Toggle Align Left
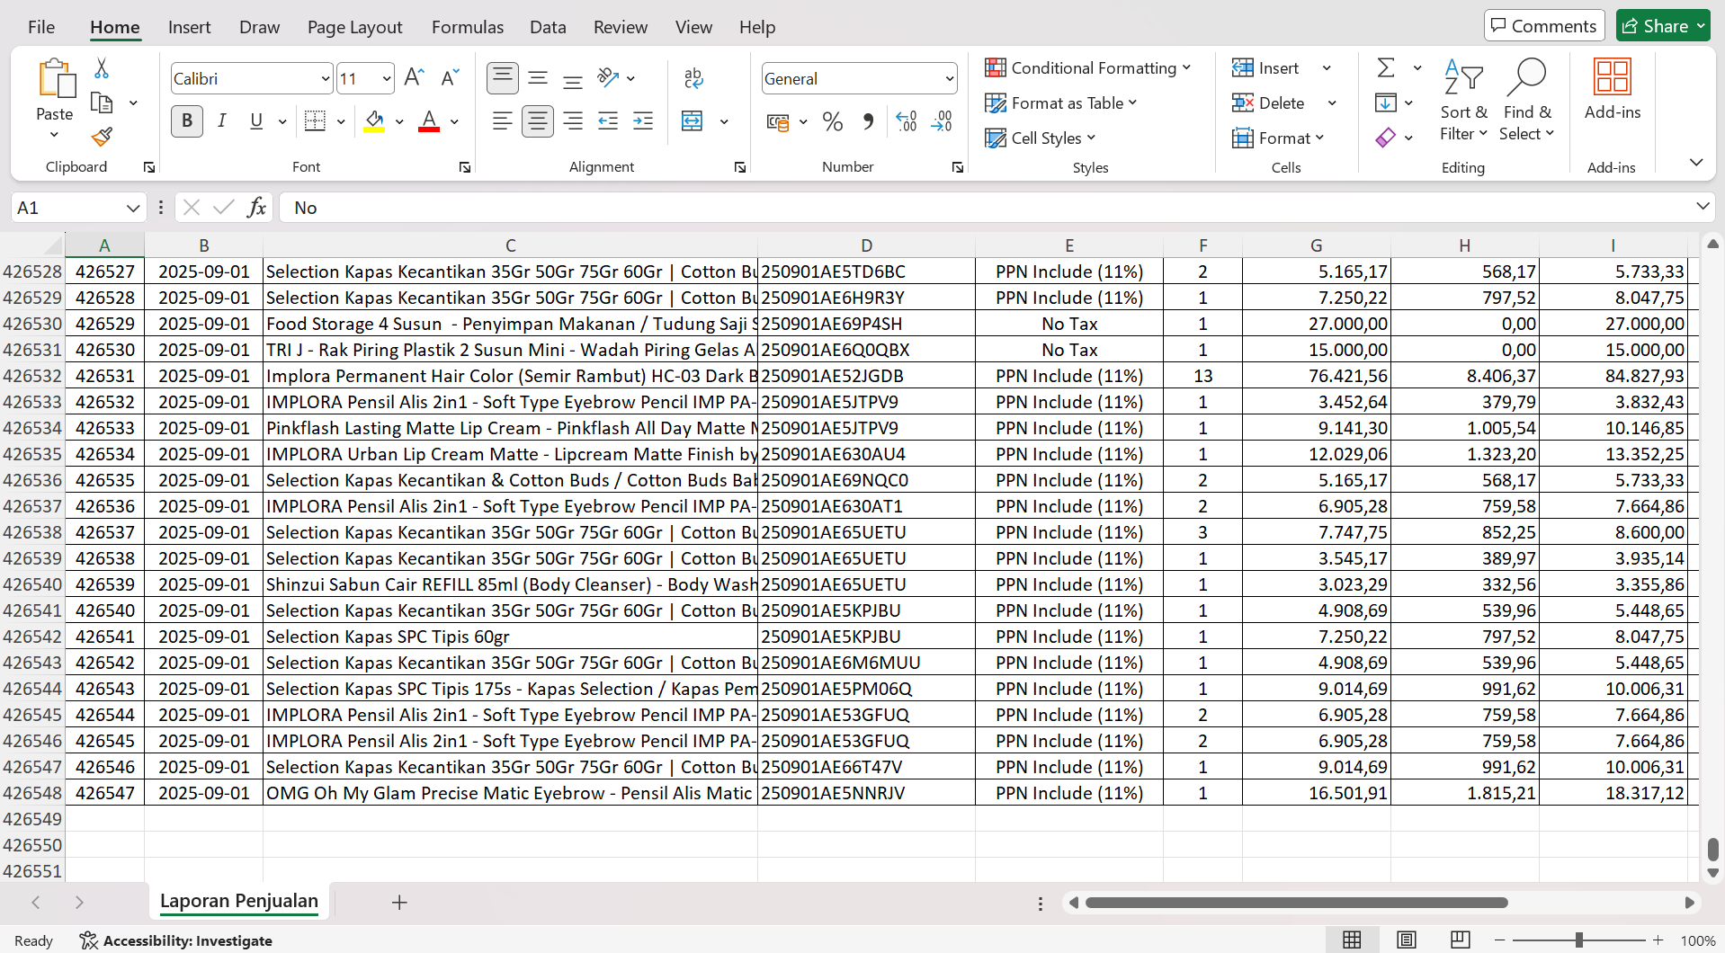This screenshot has width=1725, height=953. click(x=503, y=121)
